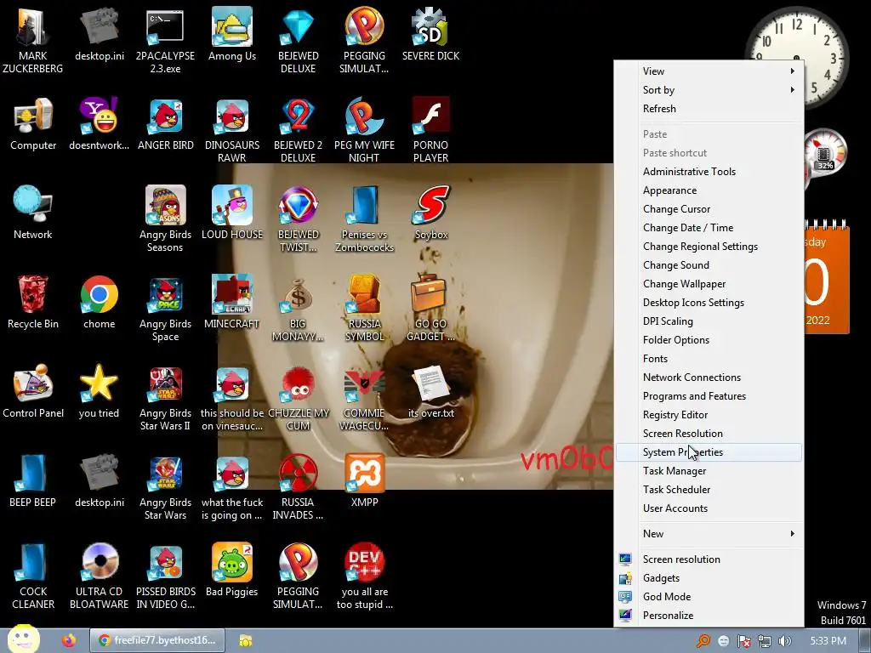
Task: Choose Task Scheduler menu entry
Action: point(709,490)
